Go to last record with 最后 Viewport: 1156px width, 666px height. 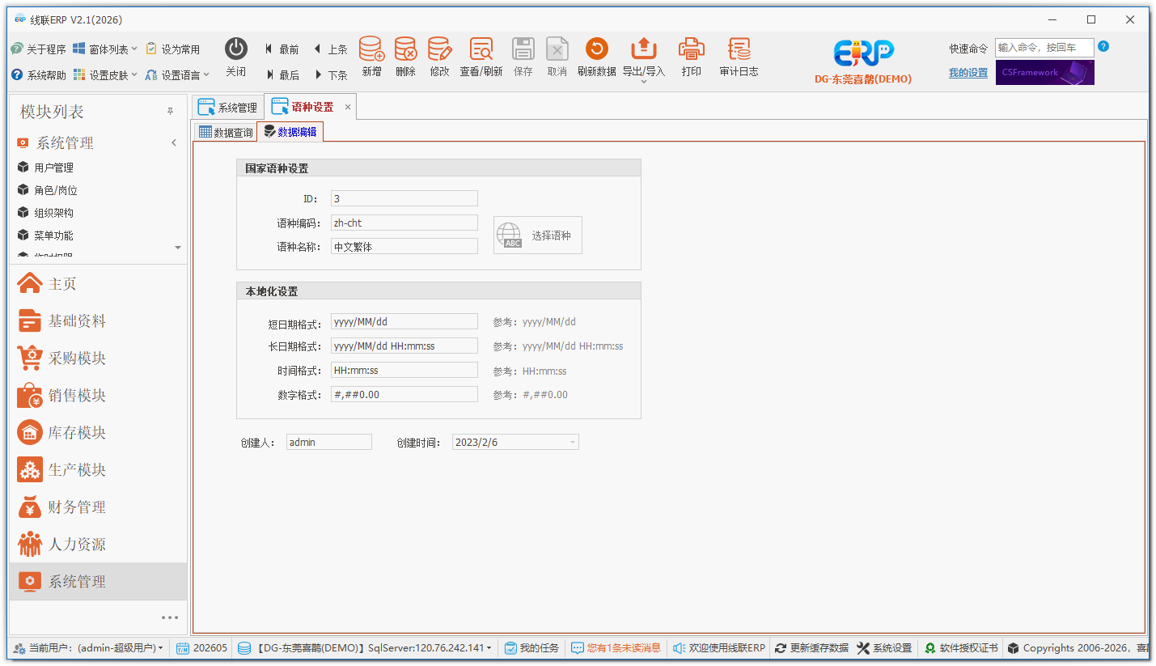pos(282,75)
